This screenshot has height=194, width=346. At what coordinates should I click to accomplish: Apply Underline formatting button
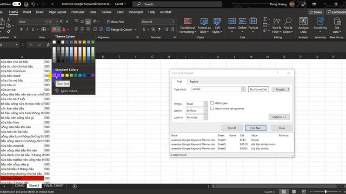point(33,29)
